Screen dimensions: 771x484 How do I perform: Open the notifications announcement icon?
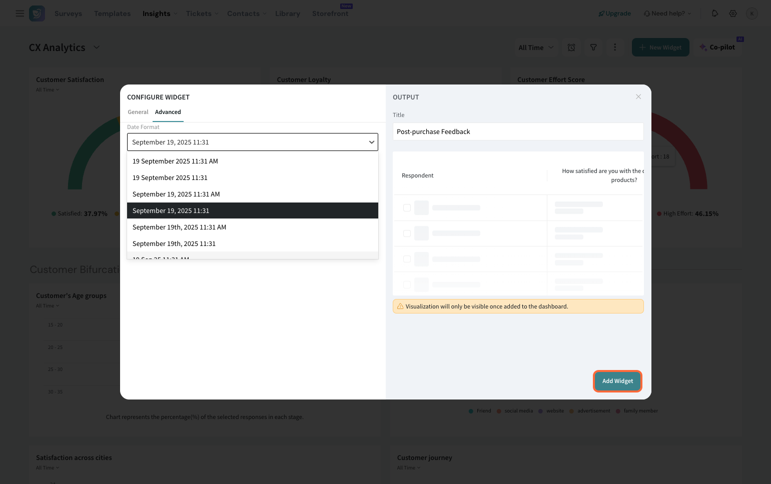715,13
